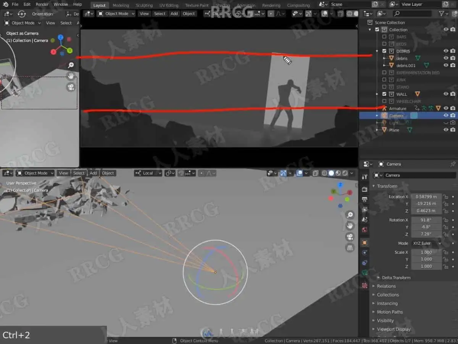Click the pin icon in properties header

tap(453, 164)
